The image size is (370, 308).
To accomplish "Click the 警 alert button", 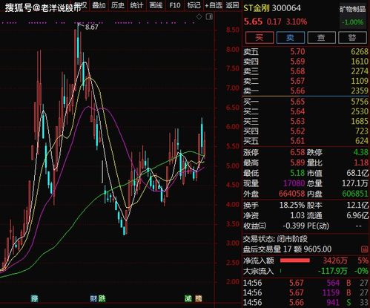I will (352, 38).
